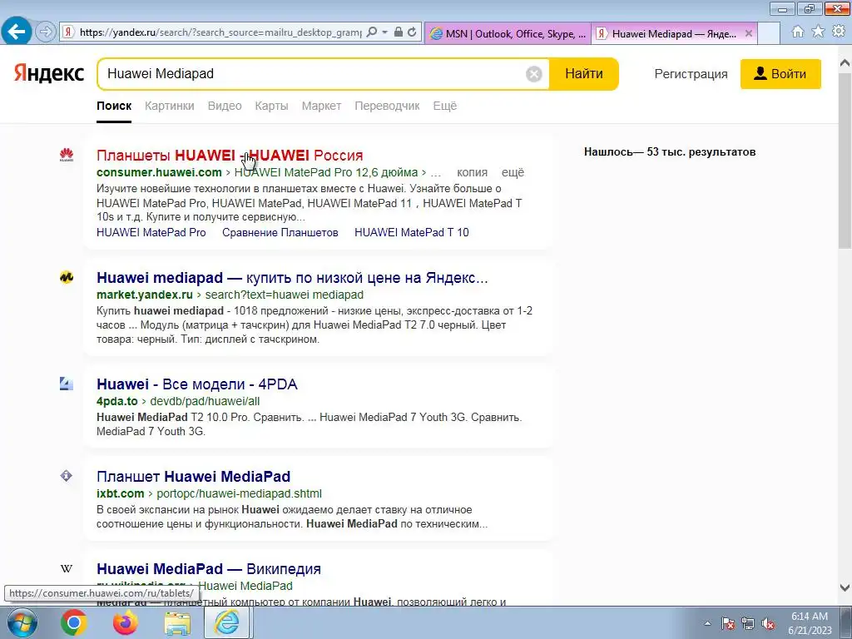Open the Windows Start menu orb
852x639 pixels.
[x=22, y=622]
